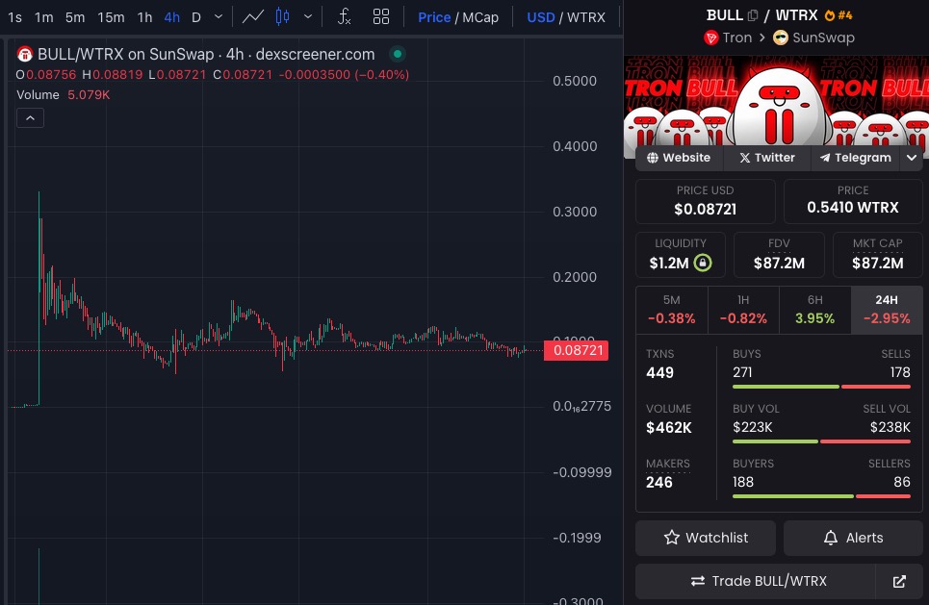929x605 pixels.
Task: Choose the 1h timeframe
Action: pyautogui.click(x=144, y=17)
